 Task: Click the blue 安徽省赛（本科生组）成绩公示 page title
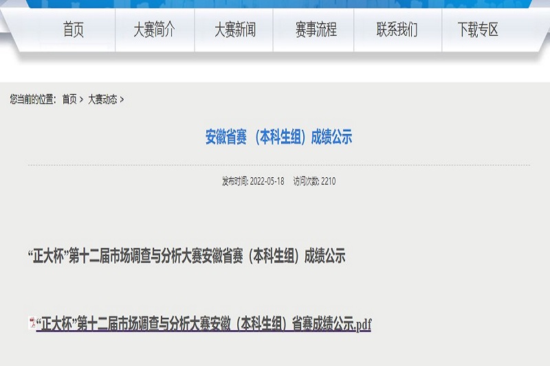tap(278, 137)
